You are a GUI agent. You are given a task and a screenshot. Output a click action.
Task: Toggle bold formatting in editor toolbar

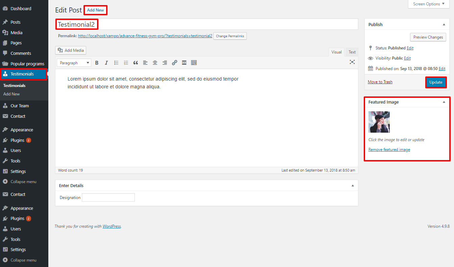97,63
